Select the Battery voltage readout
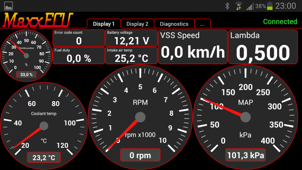 pos(131,38)
